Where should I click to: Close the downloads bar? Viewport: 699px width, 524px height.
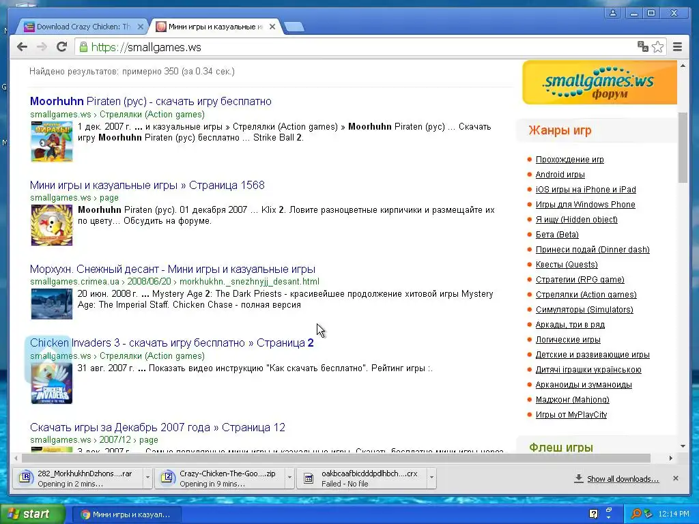coord(675,478)
